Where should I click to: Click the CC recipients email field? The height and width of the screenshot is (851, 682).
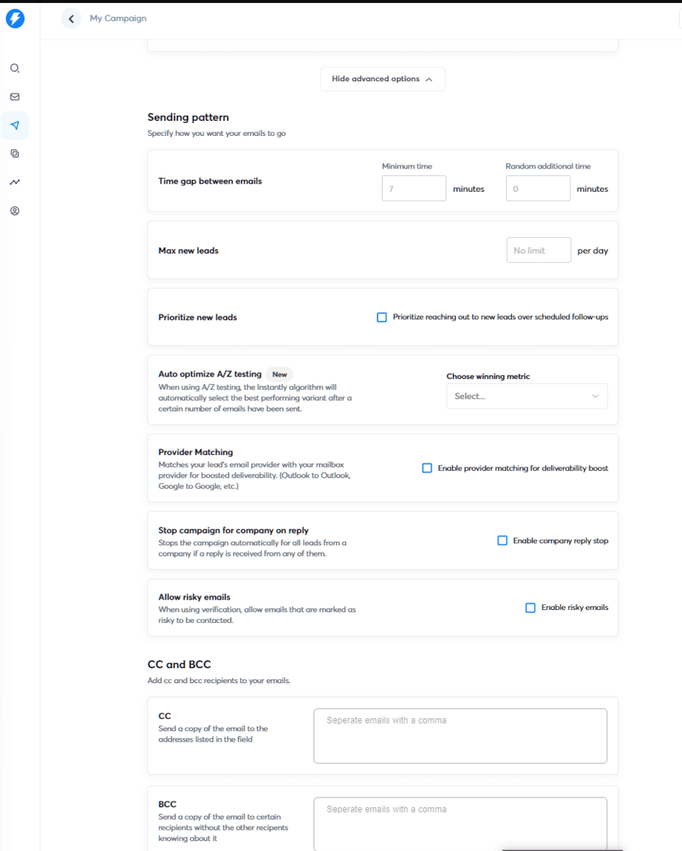(x=460, y=735)
